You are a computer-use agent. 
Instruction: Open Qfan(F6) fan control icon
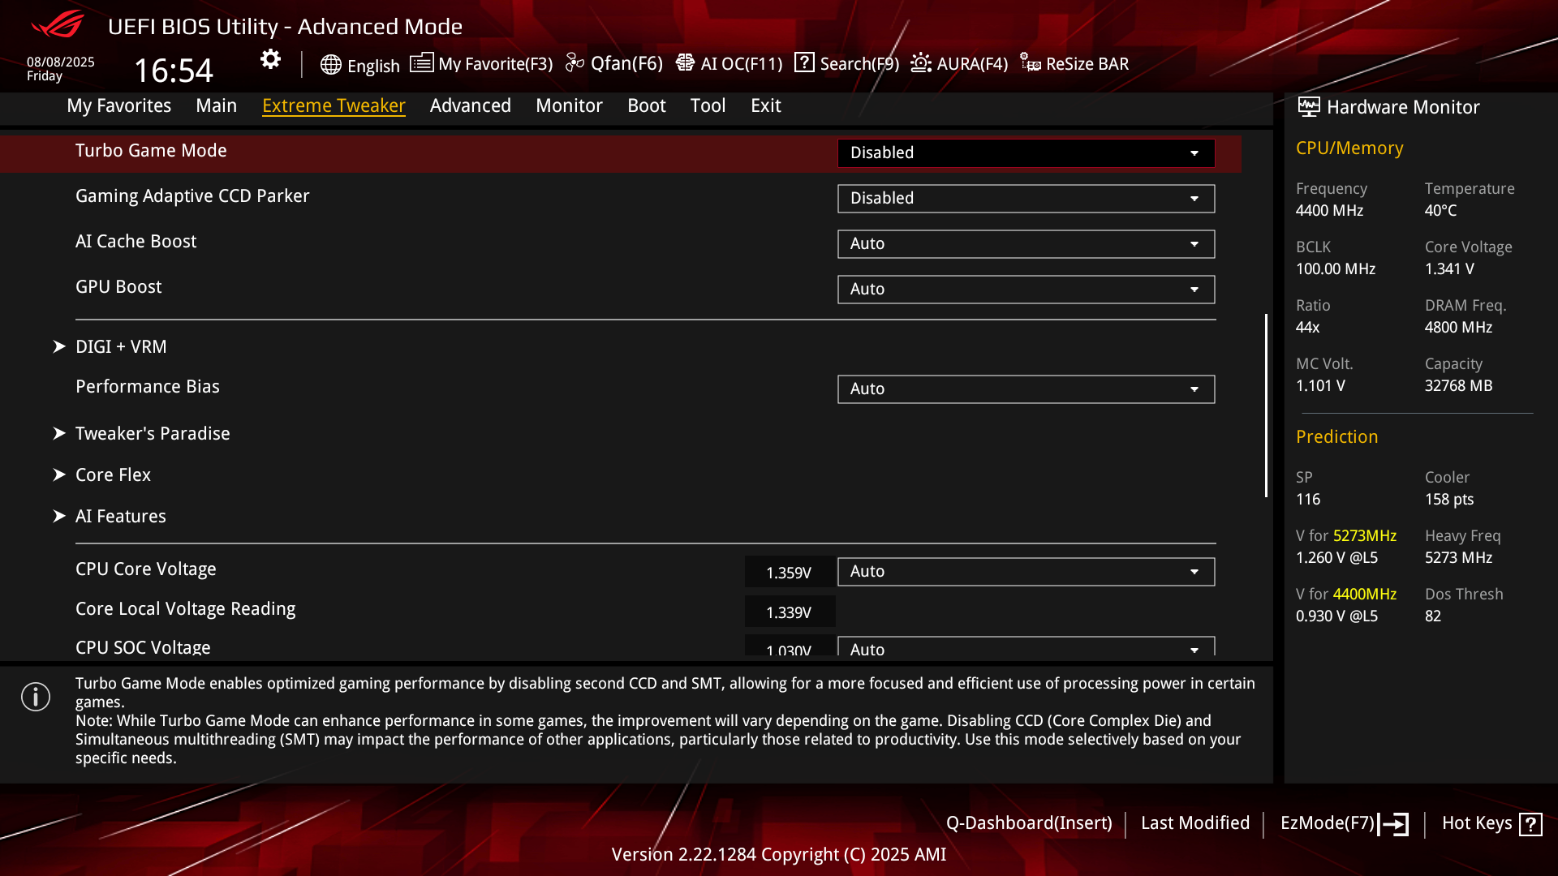575,63
